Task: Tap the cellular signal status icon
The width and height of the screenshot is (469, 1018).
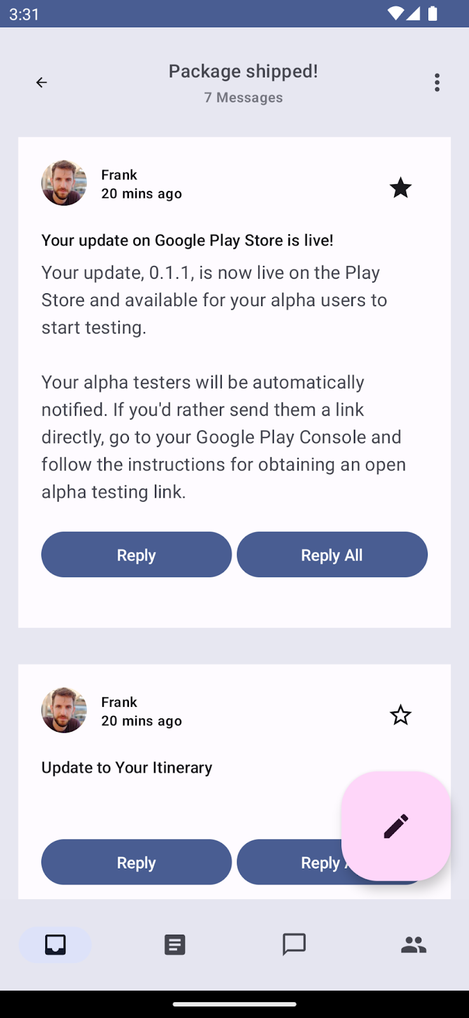Action: 414,13
